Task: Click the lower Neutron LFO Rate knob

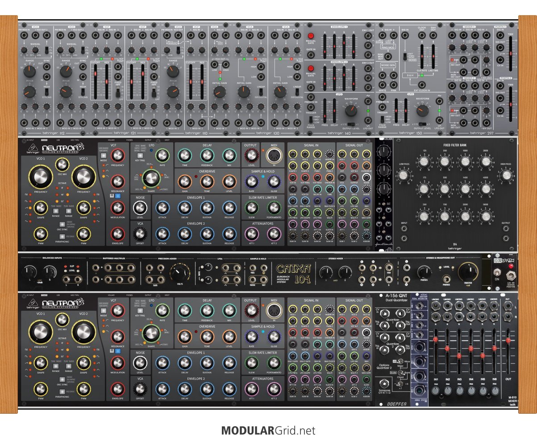Action: click(x=162, y=310)
